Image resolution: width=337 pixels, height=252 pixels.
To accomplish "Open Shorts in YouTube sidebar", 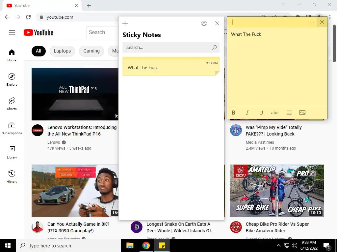I will pyautogui.click(x=12, y=104).
